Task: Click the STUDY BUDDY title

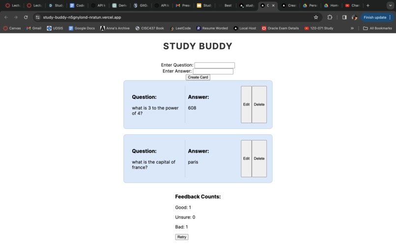Action: [x=198, y=46]
